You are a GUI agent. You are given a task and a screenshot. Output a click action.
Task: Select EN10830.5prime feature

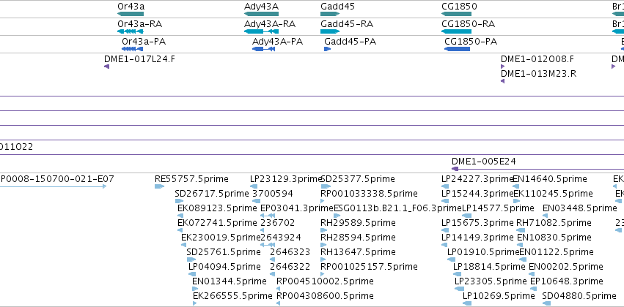[x=519, y=245]
